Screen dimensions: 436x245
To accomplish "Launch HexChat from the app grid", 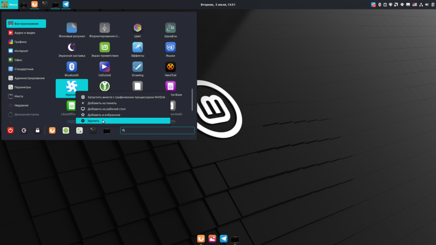I will [x=170, y=67].
